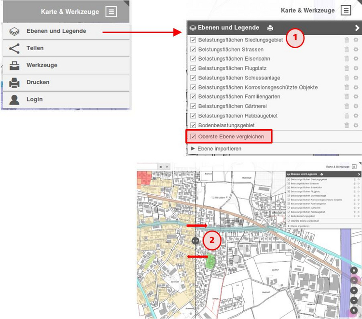
Task: Zoom out with the minus map button
Action: click(x=354, y=300)
